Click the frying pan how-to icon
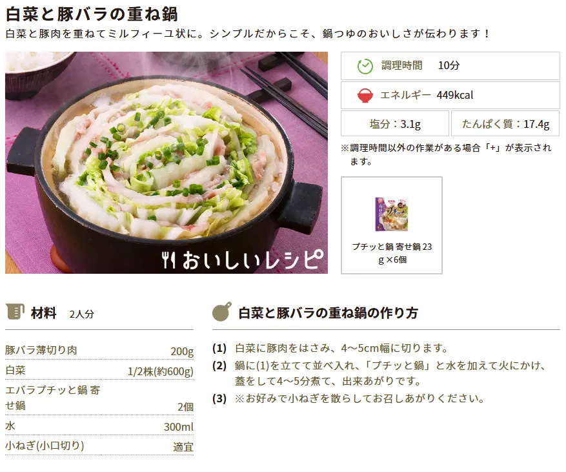 (221, 312)
